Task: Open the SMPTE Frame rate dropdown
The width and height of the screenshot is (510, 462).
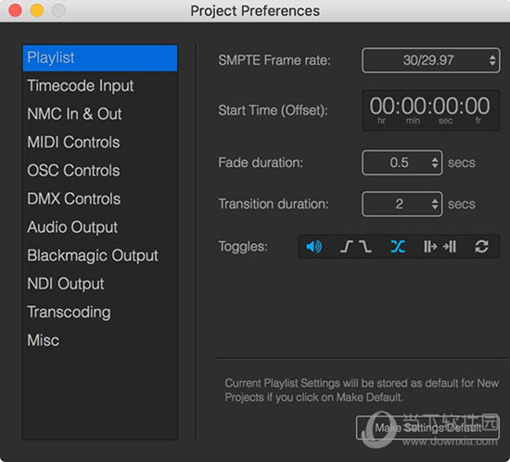Action: tap(431, 60)
